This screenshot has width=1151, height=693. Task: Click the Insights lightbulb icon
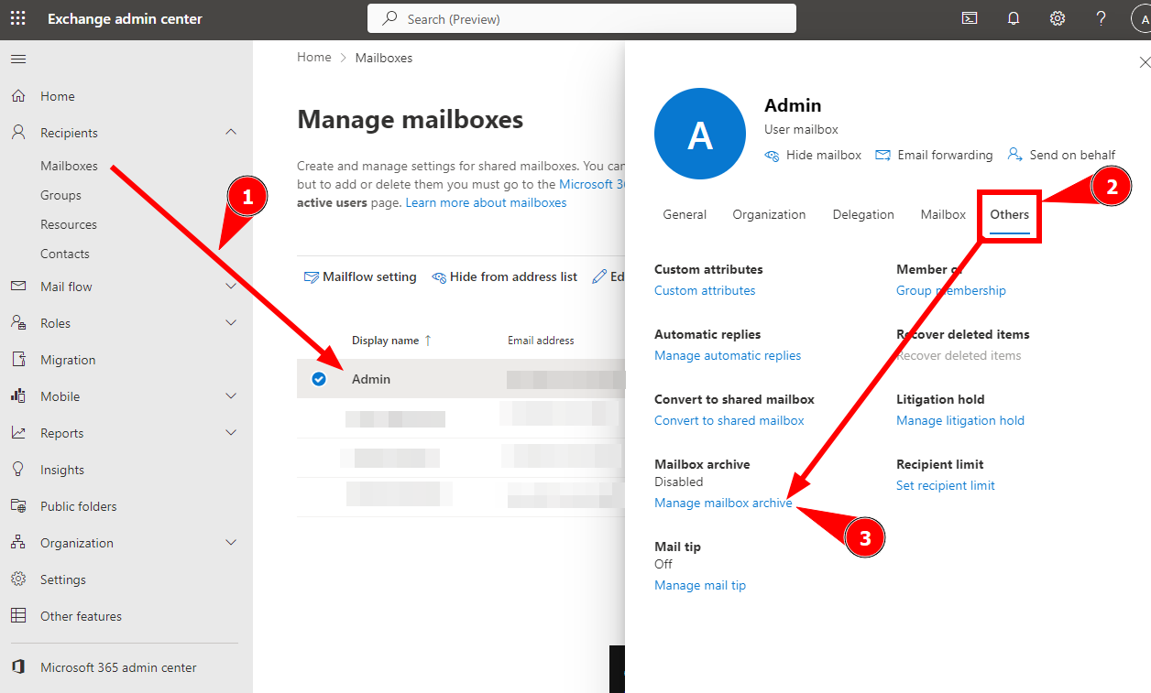tap(18, 470)
